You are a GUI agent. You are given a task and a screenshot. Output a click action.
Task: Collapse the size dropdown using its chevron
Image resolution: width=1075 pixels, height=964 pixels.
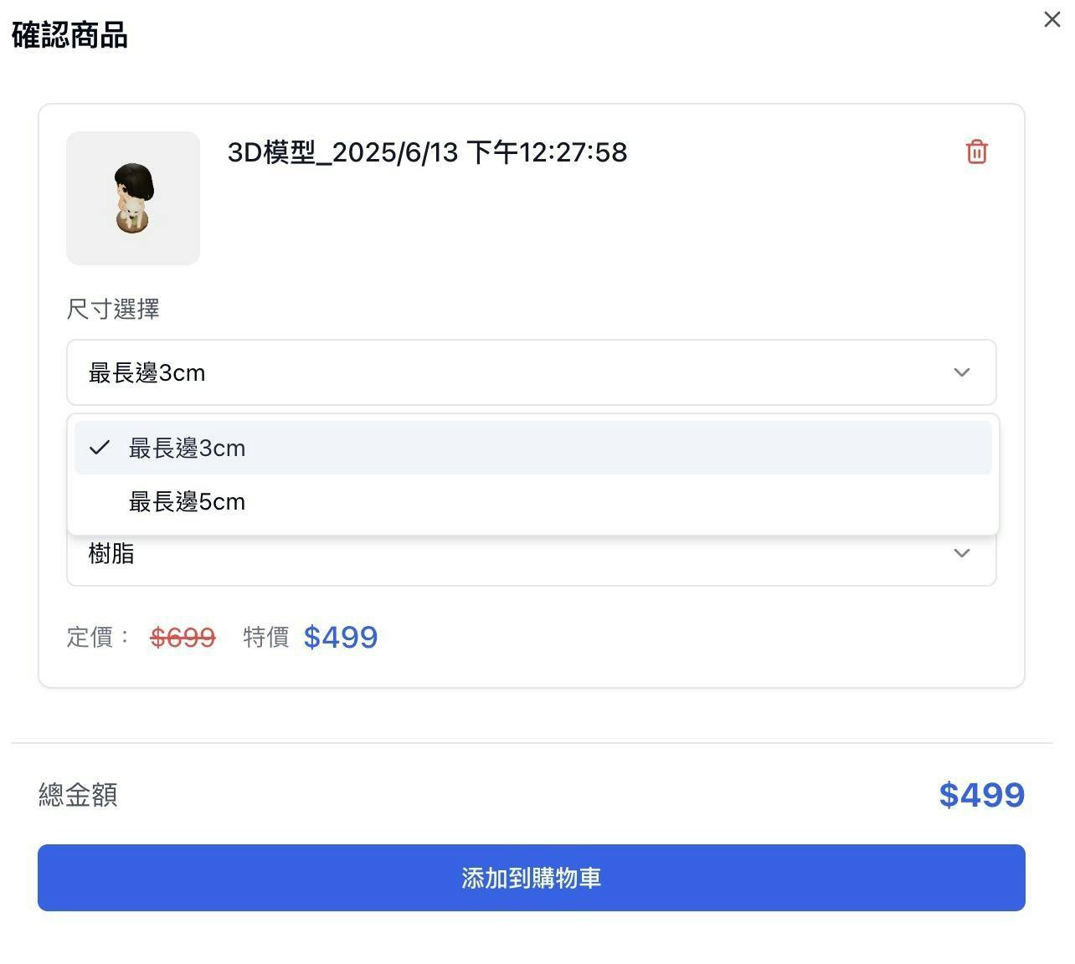tap(962, 372)
